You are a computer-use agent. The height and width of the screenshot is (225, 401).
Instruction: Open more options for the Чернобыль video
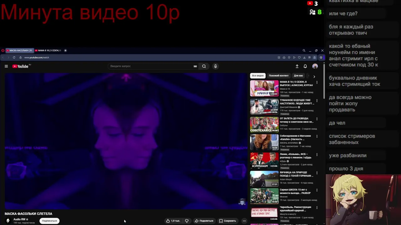tap(317, 207)
